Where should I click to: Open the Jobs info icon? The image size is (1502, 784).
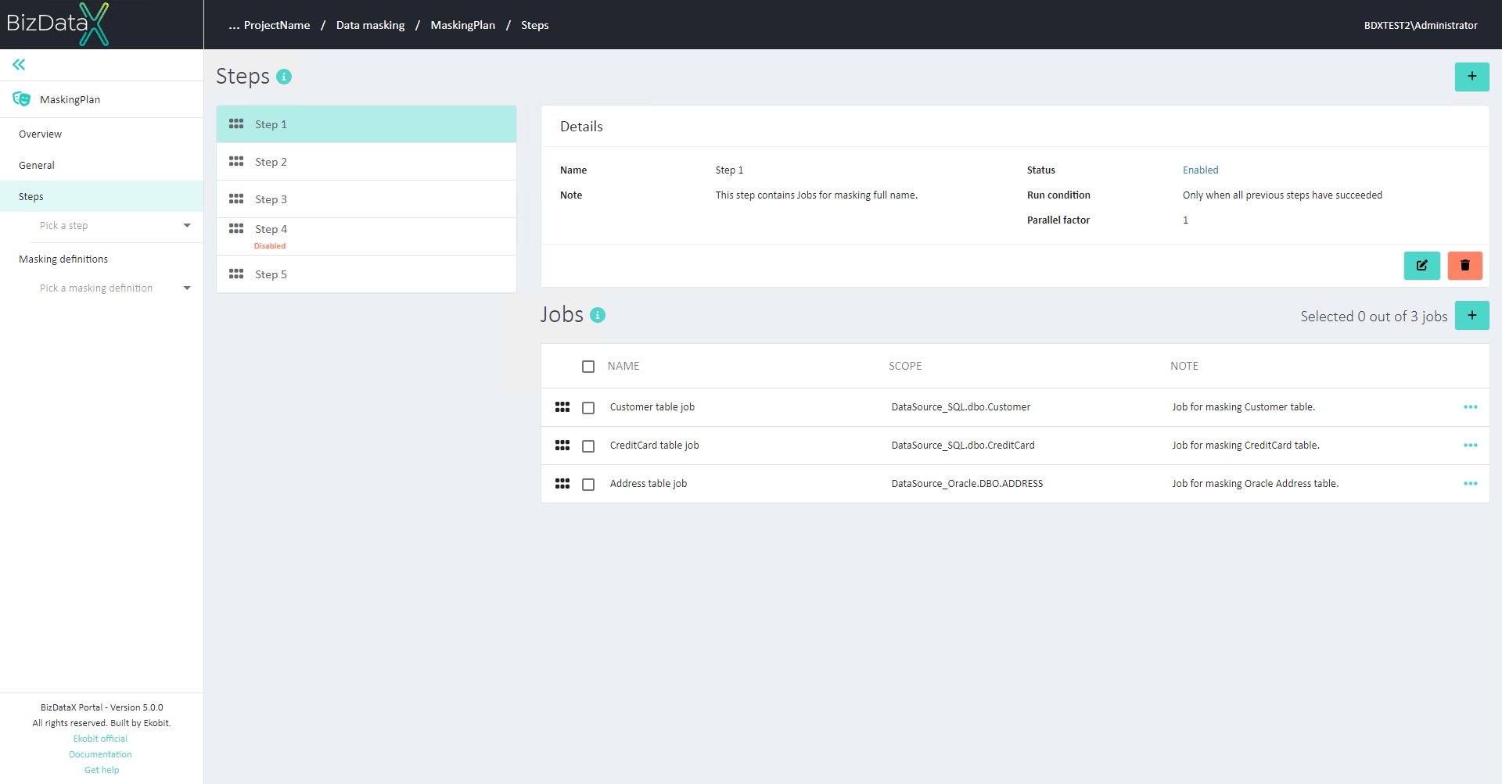598,315
